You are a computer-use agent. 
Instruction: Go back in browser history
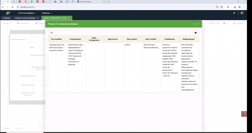click(3, 7)
